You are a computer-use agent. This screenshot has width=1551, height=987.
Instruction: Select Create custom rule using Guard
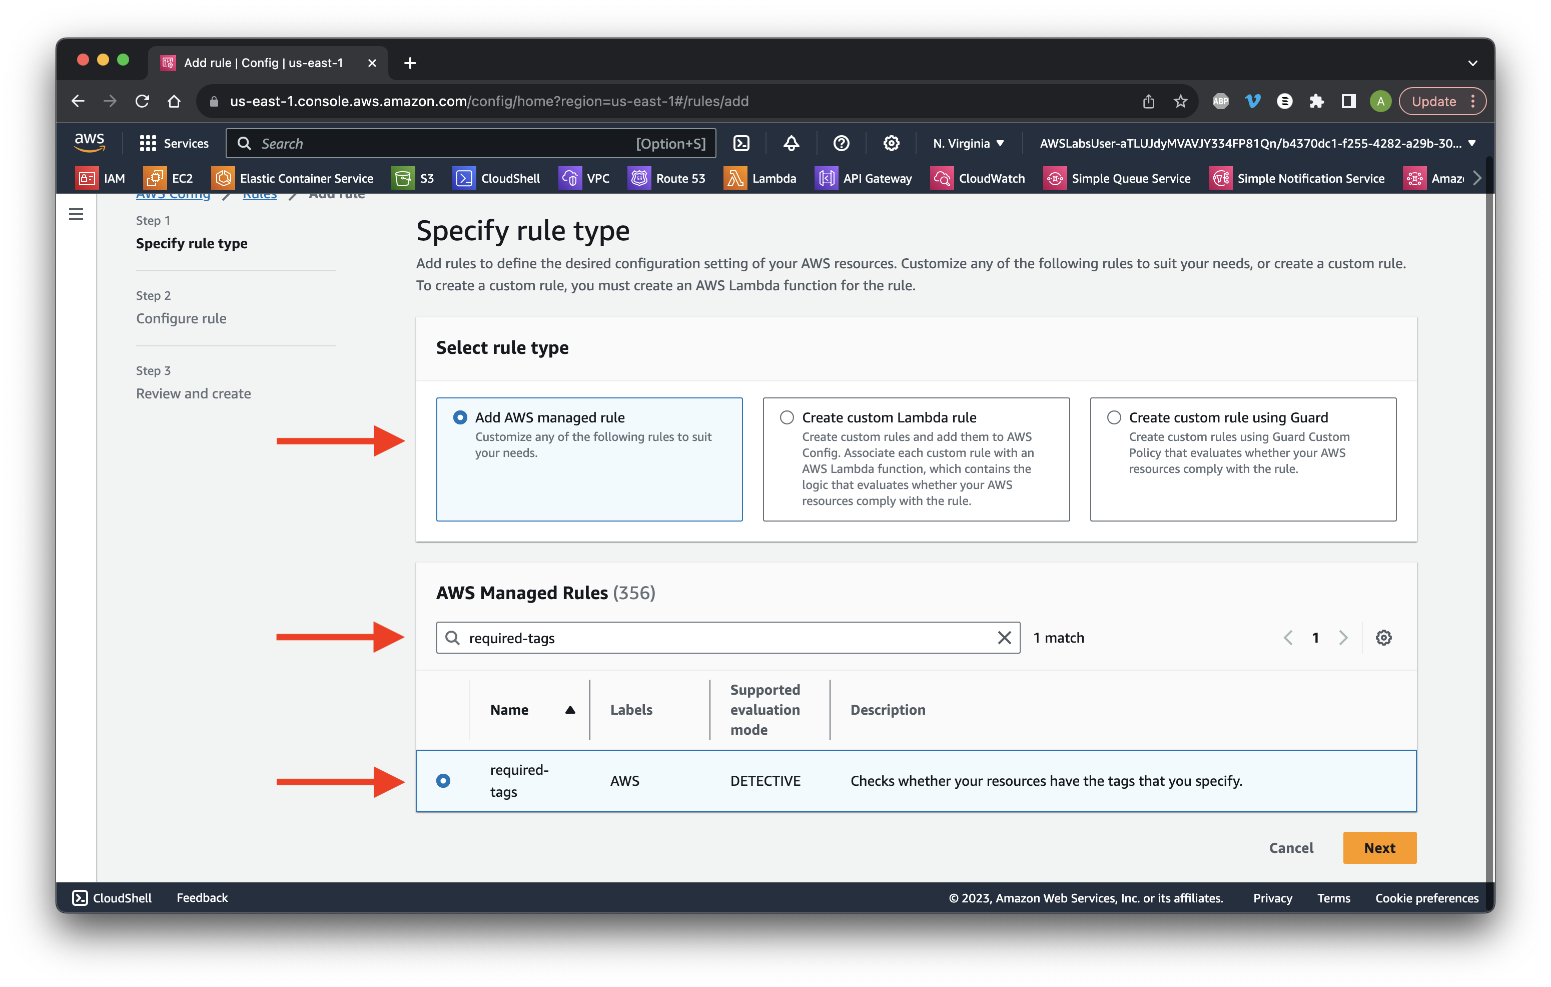pyautogui.click(x=1242, y=458)
